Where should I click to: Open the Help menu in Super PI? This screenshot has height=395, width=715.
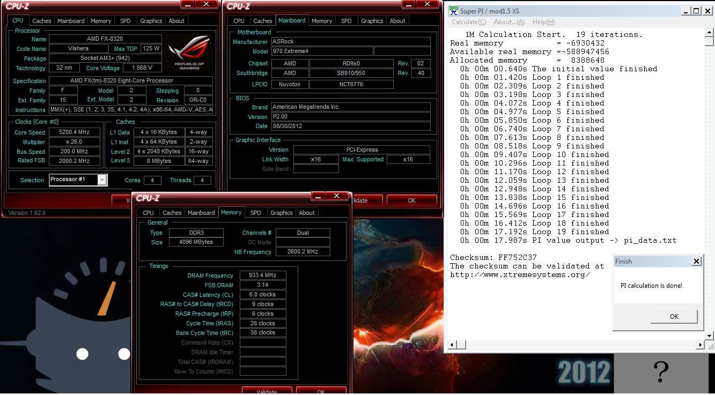point(543,22)
